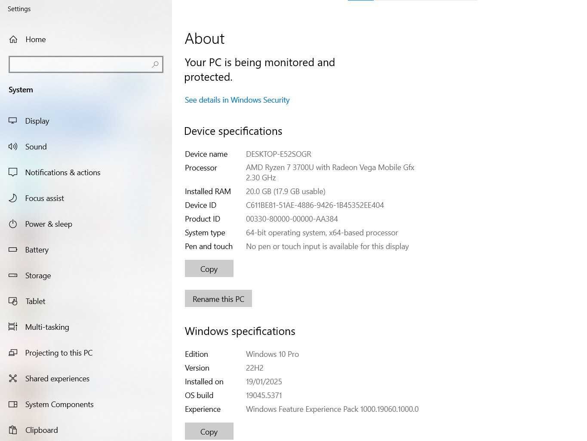This screenshot has width=587, height=441.
Task: Click the About page heading
Action: 205,39
